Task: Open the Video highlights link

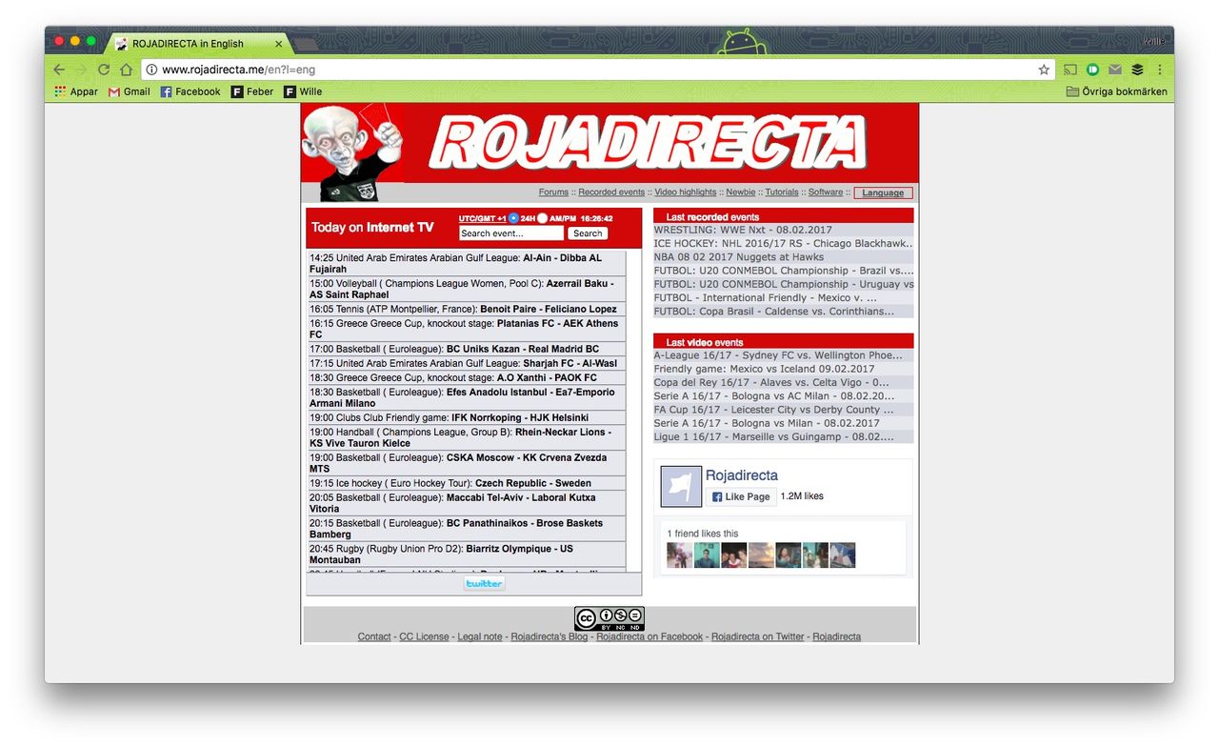Action: [686, 192]
